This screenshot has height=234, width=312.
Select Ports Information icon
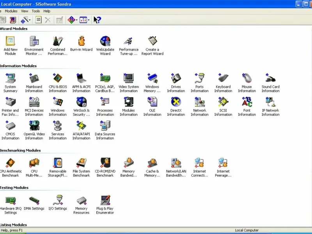click(x=200, y=83)
